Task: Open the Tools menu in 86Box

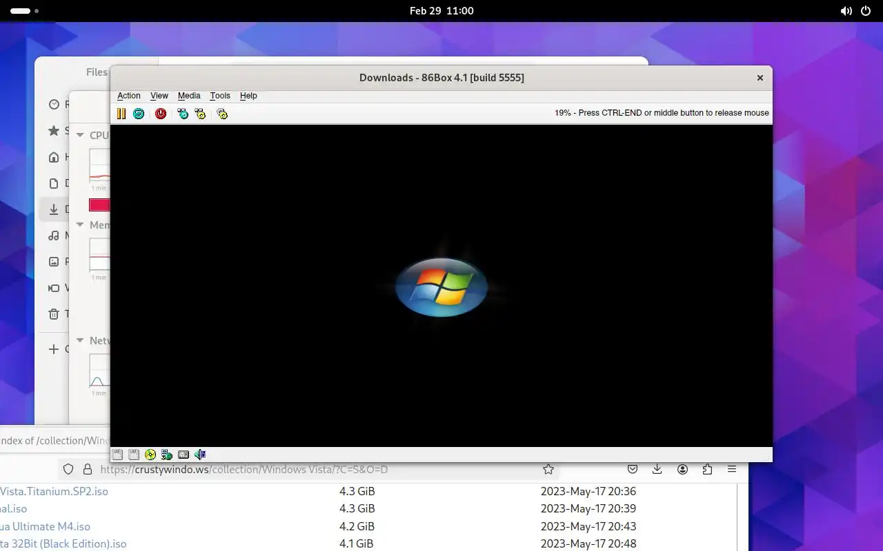Action: [220, 96]
